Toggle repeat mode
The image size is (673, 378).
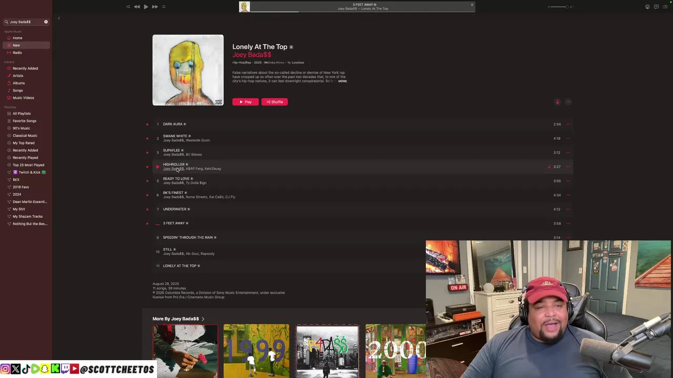click(164, 7)
